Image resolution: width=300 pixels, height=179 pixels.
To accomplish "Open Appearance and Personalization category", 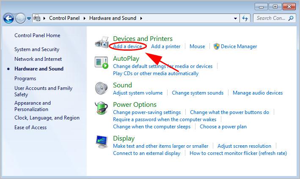I will point(33,106).
